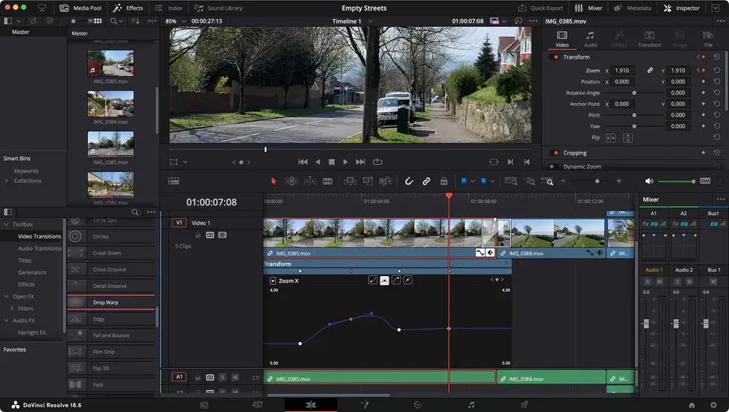Click the Position Lock padlock icon
Screen dimensions: 729x412
tap(443, 181)
